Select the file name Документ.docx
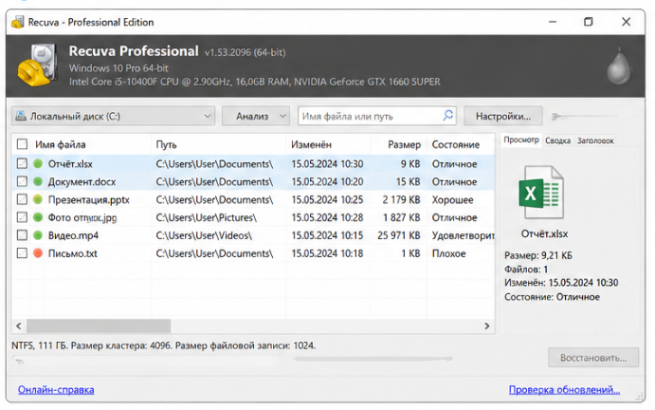Image resolution: width=655 pixels, height=410 pixels. [x=82, y=182]
